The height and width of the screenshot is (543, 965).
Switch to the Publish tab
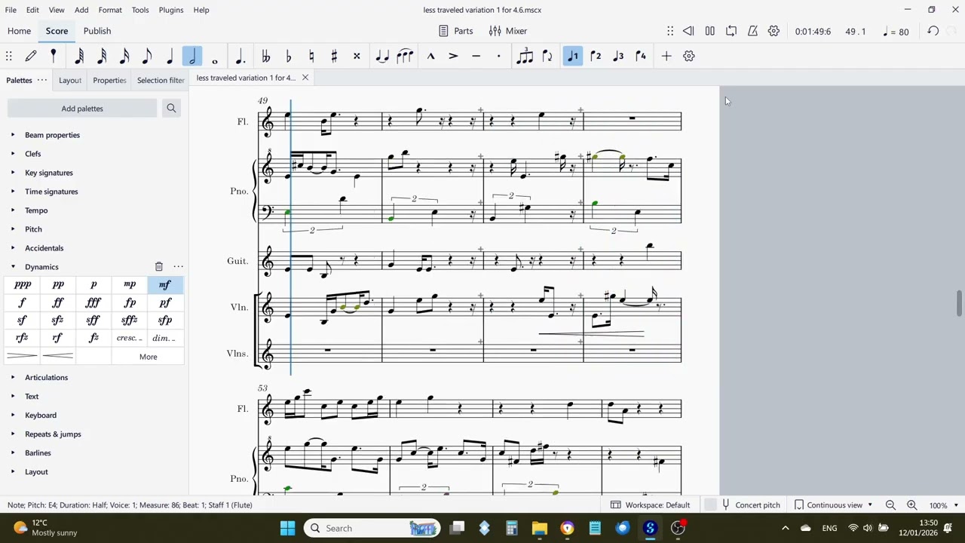pyautogui.click(x=97, y=31)
